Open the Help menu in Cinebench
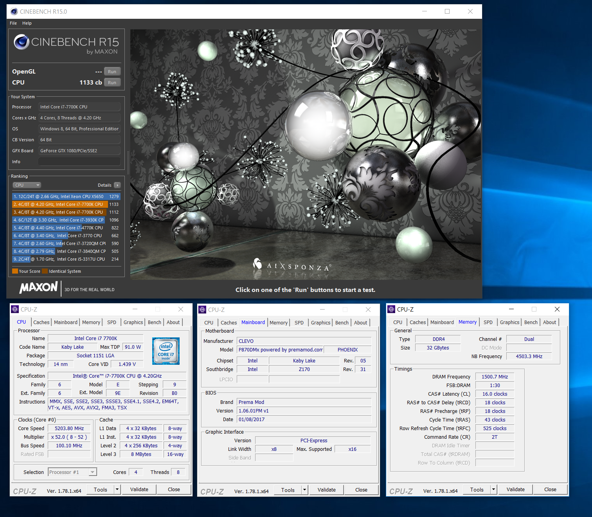This screenshot has width=592, height=517. (x=27, y=23)
